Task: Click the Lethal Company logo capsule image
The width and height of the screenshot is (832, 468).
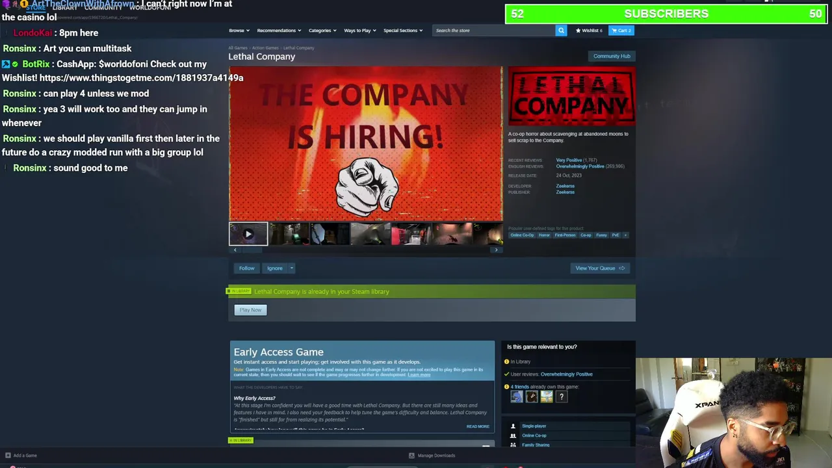Action: [571, 96]
